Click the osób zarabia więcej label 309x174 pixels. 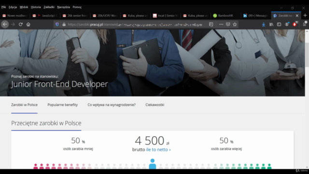pos(226,149)
